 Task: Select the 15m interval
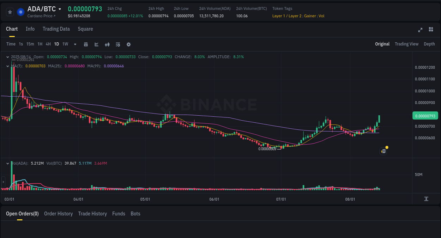click(x=30, y=44)
